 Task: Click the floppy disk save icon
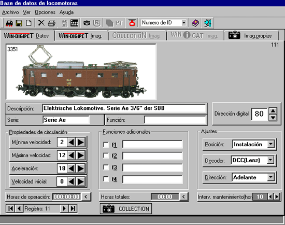click(19, 23)
